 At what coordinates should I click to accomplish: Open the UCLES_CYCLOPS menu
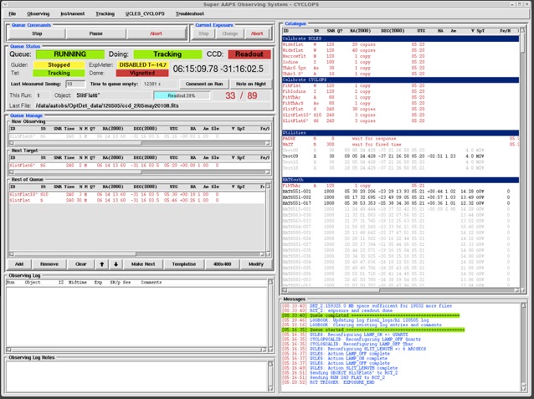(145, 13)
